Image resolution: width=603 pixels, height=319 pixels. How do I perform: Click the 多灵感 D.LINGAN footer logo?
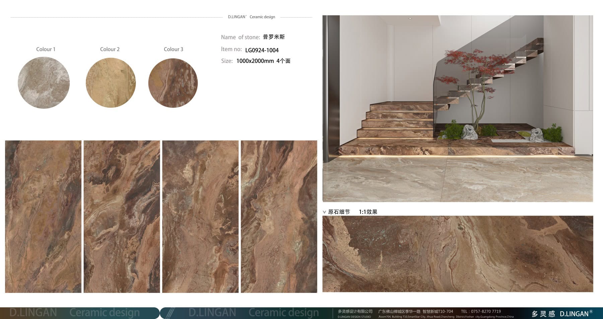click(561, 314)
